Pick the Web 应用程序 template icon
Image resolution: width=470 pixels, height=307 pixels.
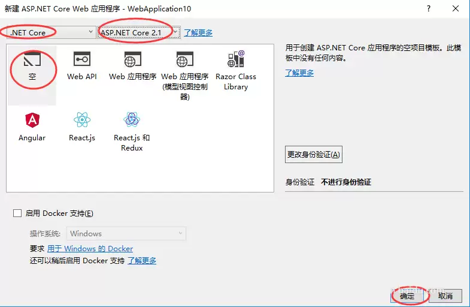click(x=132, y=59)
